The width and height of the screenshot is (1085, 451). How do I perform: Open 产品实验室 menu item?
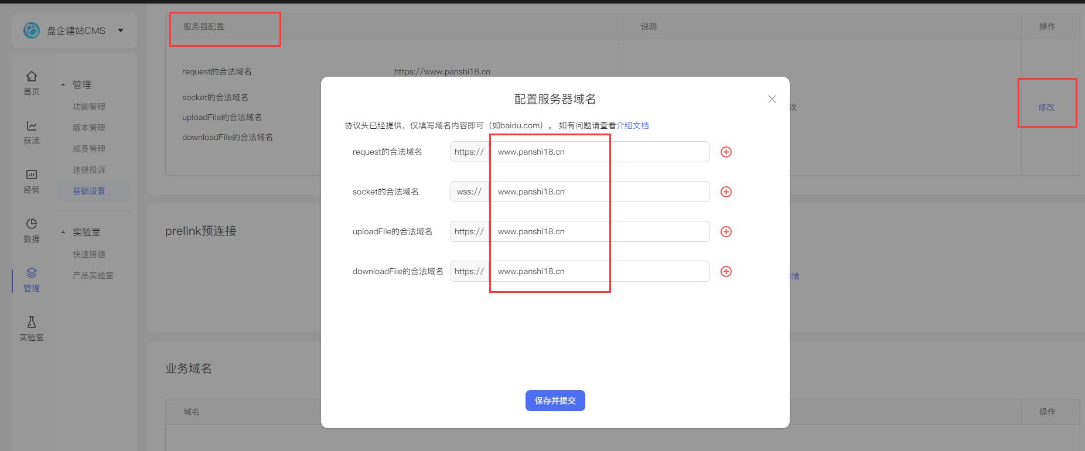93,275
